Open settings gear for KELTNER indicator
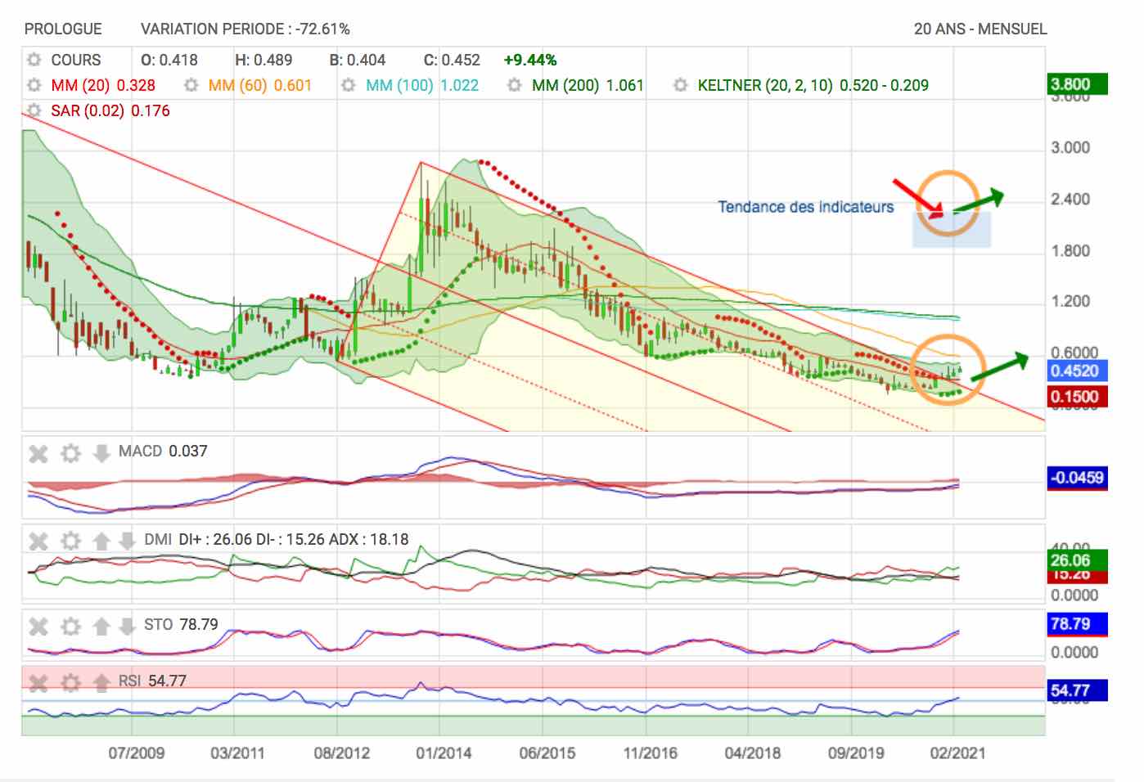 [x=681, y=85]
